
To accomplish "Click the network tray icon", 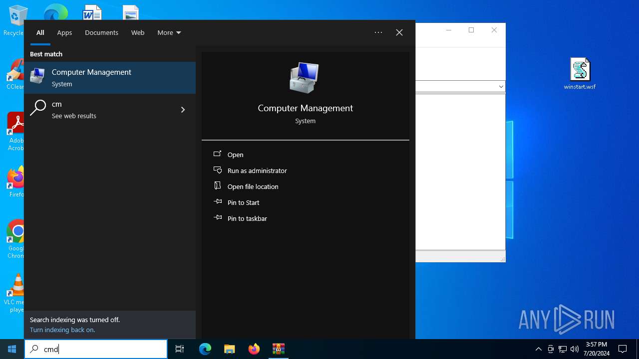I will click(x=563, y=349).
